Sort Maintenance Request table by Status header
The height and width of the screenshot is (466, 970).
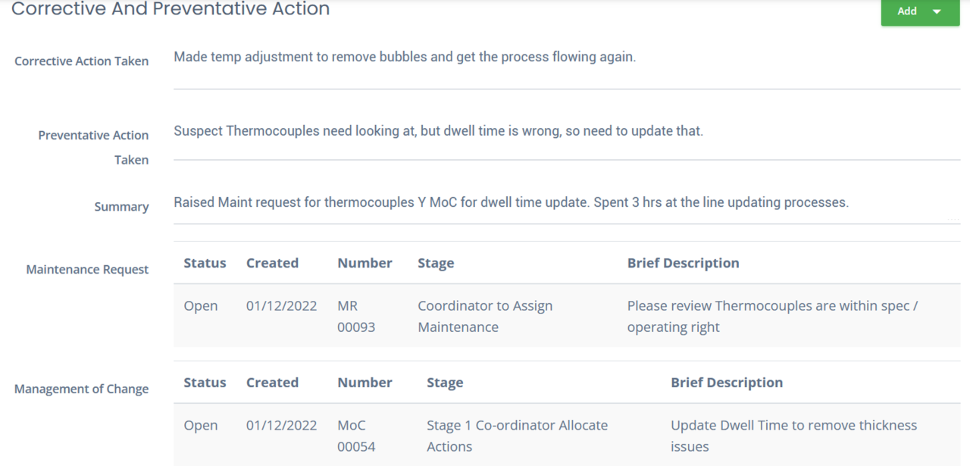[x=205, y=263]
